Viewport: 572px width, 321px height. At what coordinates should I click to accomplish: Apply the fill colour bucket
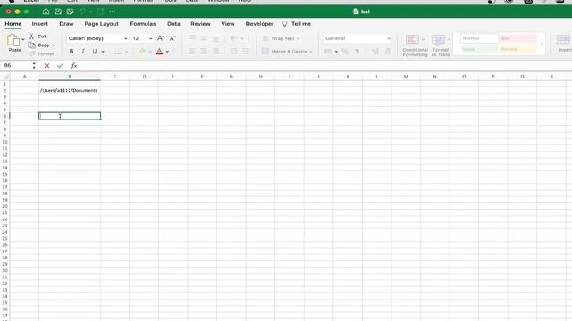click(142, 52)
